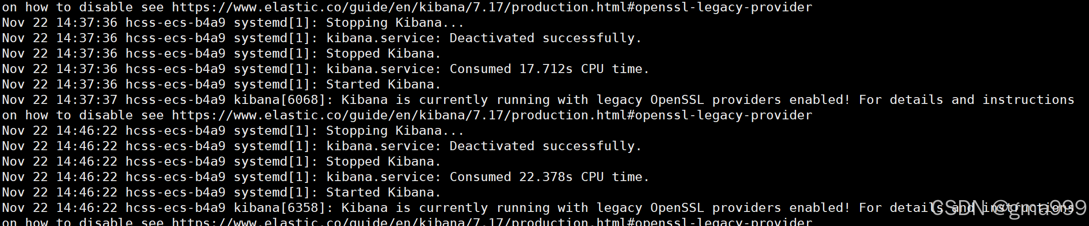Image resolution: width=1089 pixels, height=226 pixels.
Task: Click the 14:46:22 'Stopping Kibana...' log line
Action: point(233,131)
